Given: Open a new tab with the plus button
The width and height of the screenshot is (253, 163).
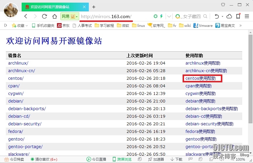Looking at the screenshot, I should pyautogui.click(x=94, y=7).
